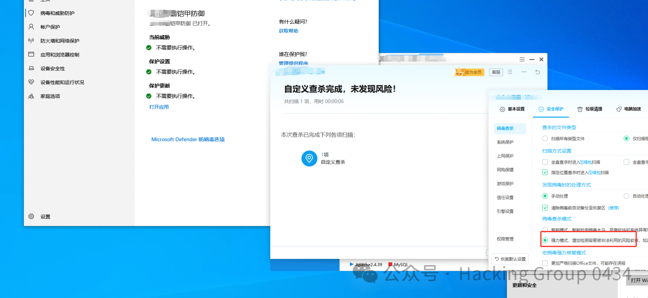The height and width of the screenshot is (298, 648).
Task: Click the 安全保护 shield icon
Action: click(x=541, y=109)
